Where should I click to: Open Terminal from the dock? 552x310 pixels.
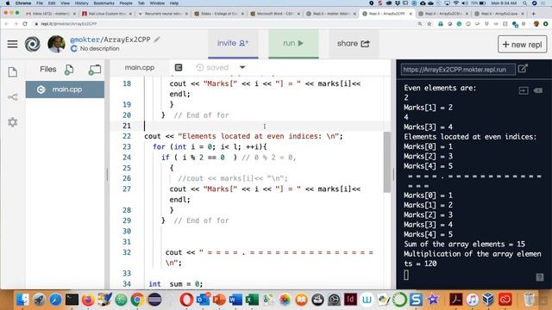72,300
